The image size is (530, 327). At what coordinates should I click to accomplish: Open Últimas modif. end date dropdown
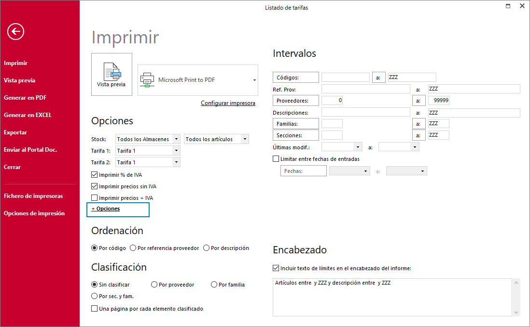(415, 147)
